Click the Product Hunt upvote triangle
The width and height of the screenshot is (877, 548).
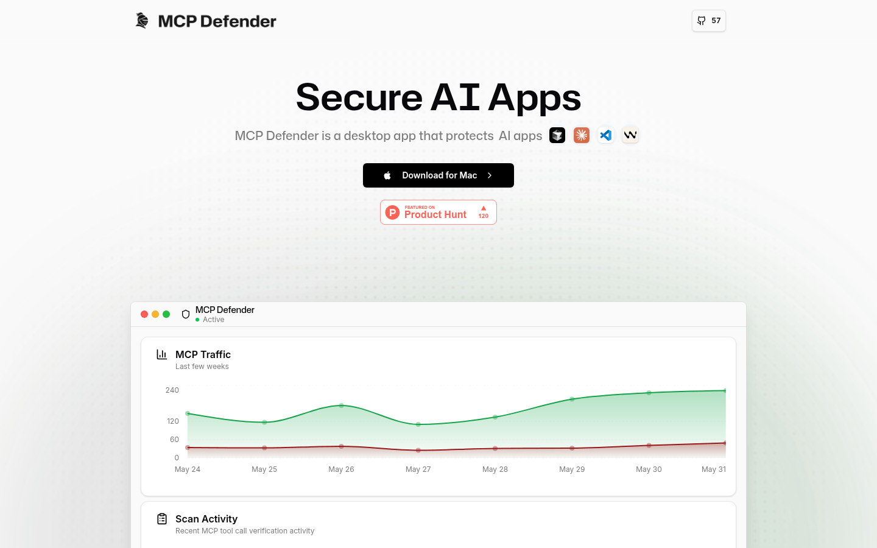[x=484, y=208]
